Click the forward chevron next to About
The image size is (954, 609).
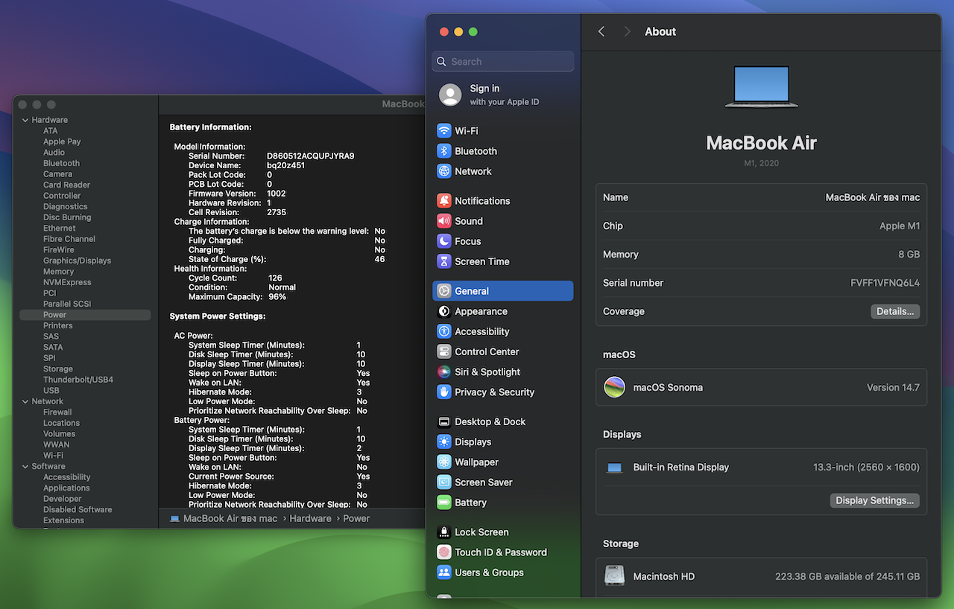click(x=627, y=31)
